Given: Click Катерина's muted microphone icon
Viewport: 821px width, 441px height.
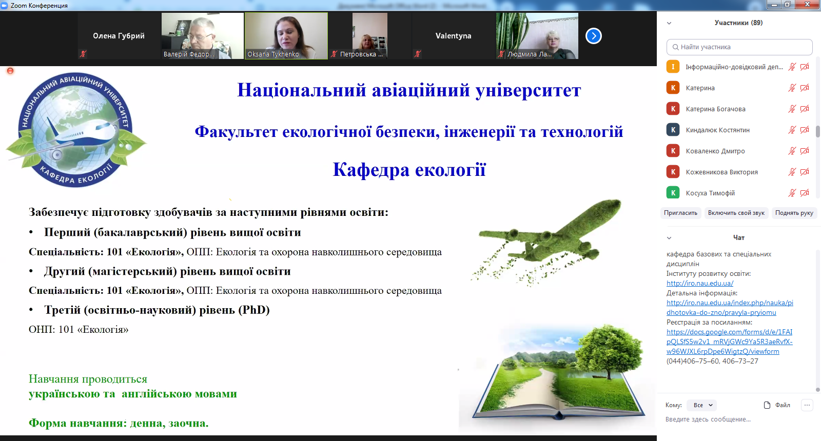Looking at the screenshot, I should 792,88.
